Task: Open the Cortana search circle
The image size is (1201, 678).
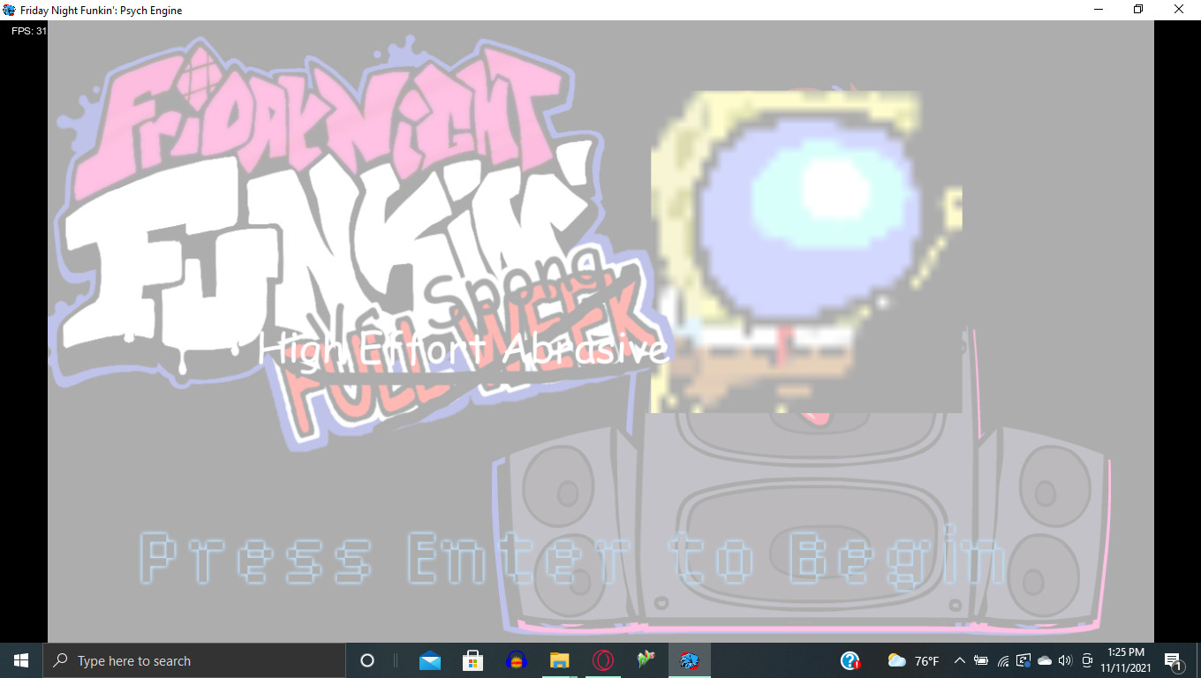Action: (x=367, y=660)
